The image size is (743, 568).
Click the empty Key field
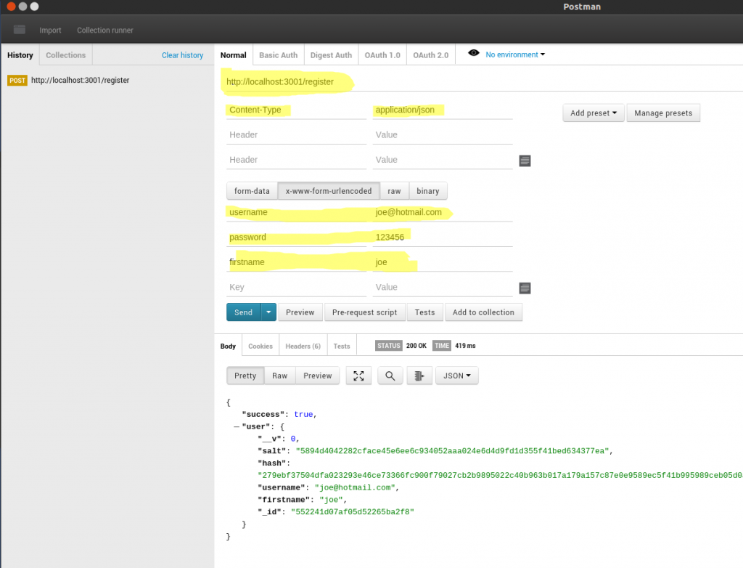296,288
